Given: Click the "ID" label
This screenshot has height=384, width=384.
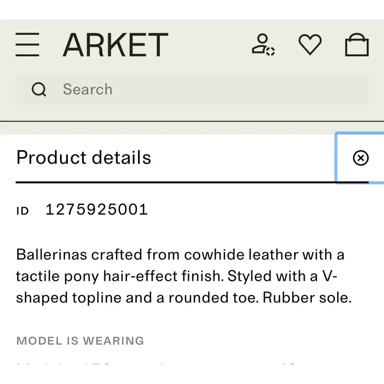Looking at the screenshot, I should (22, 211).
